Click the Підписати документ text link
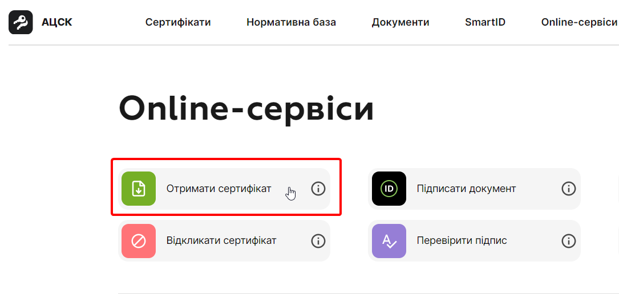 [x=466, y=189]
